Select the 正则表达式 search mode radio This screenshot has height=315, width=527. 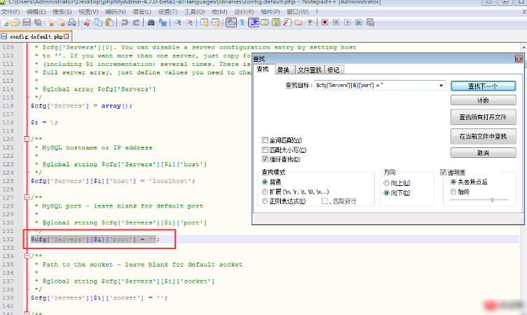point(265,201)
